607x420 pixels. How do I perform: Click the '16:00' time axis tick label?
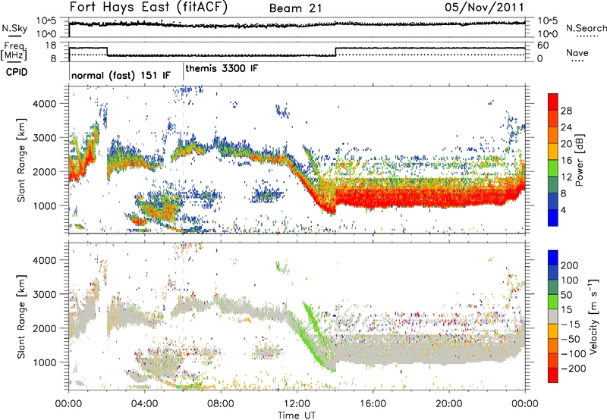click(373, 404)
